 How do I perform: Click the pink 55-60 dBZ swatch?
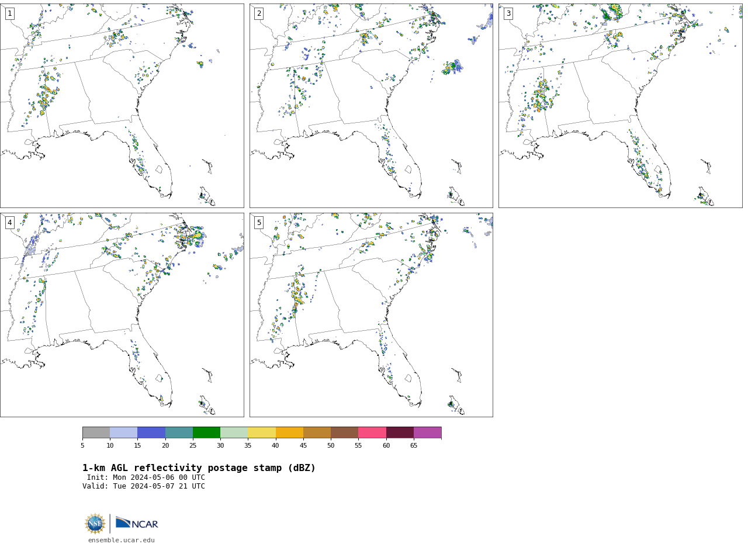coord(372,432)
